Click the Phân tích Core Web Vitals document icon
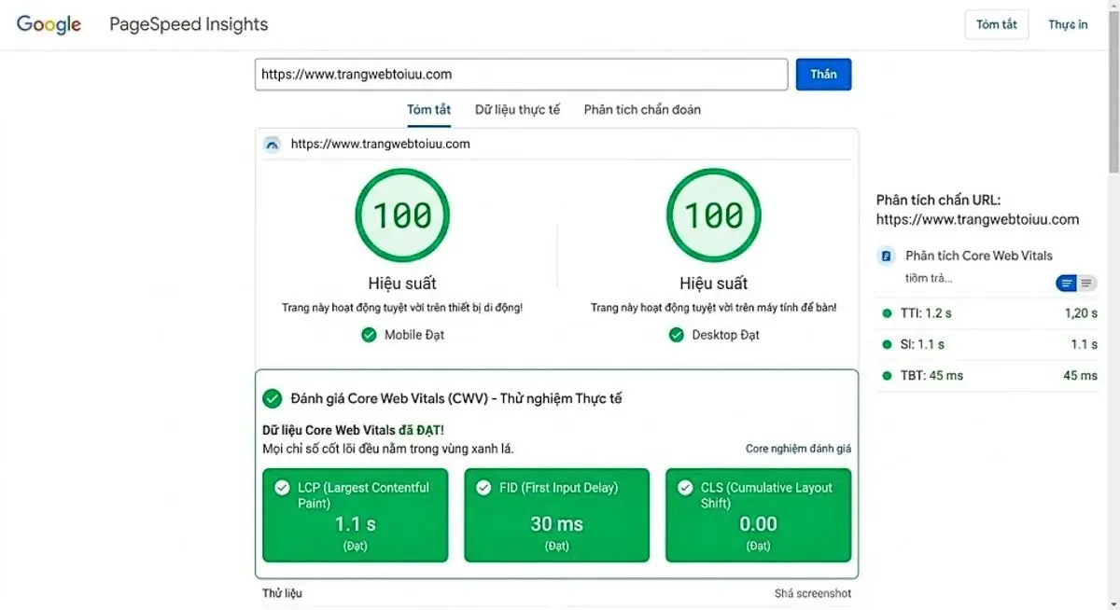1120x610 pixels. pos(885,255)
